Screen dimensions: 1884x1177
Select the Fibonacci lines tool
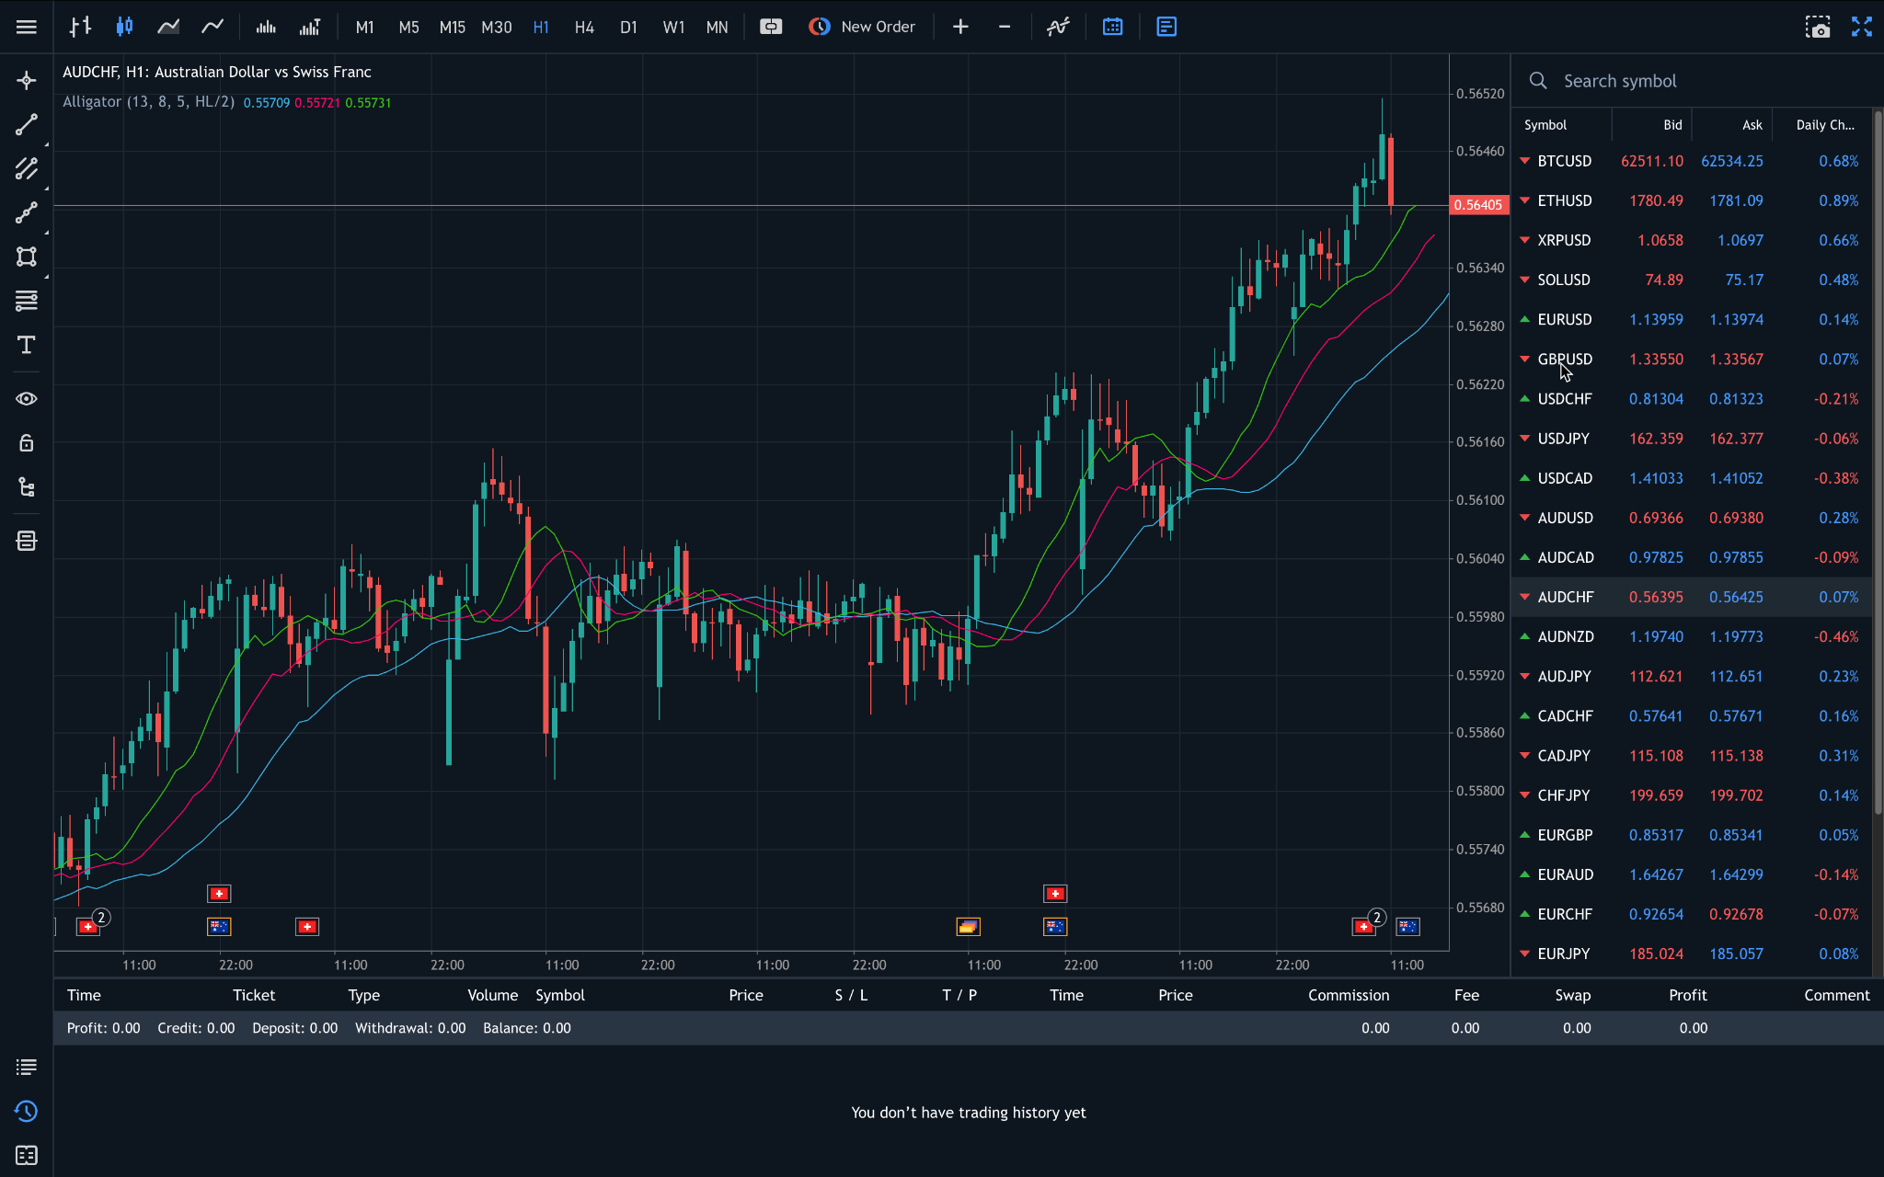pyautogui.click(x=27, y=301)
